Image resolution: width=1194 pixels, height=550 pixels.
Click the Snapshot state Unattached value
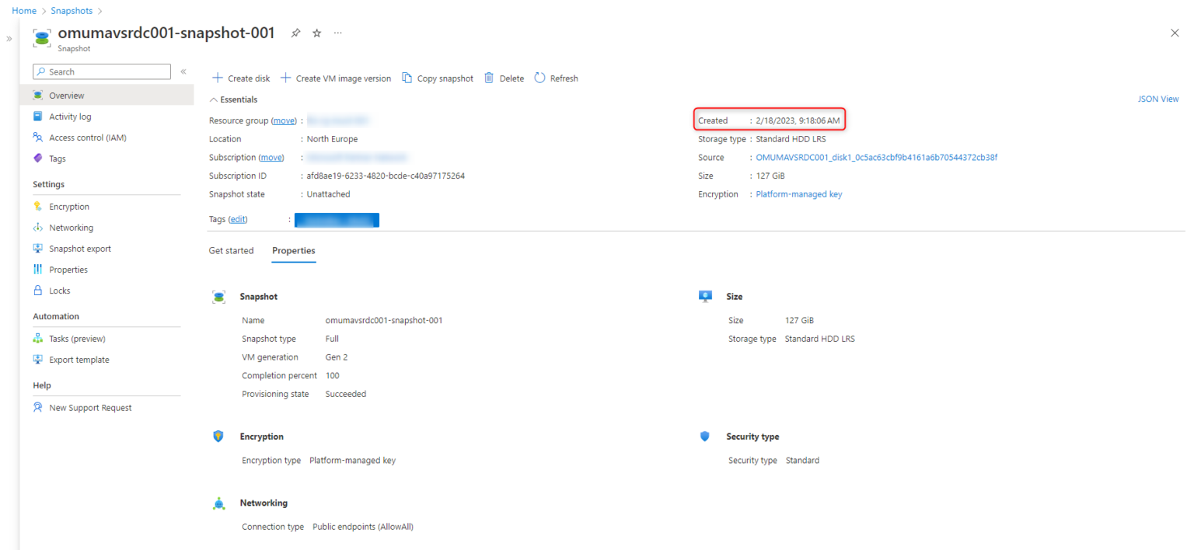click(x=328, y=194)
